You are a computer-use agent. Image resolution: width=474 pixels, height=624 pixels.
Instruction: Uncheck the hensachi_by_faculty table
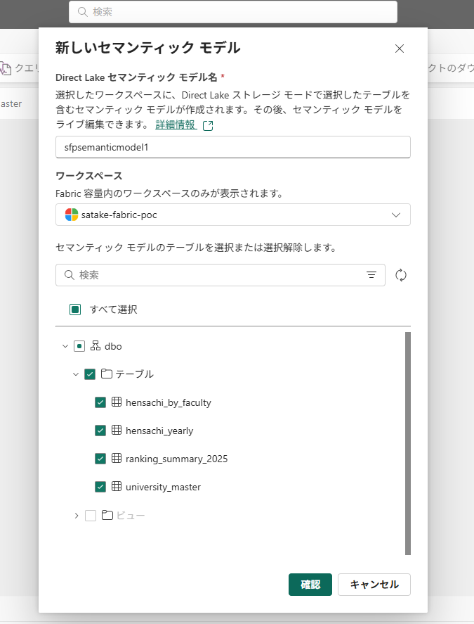tap(100, 402)
